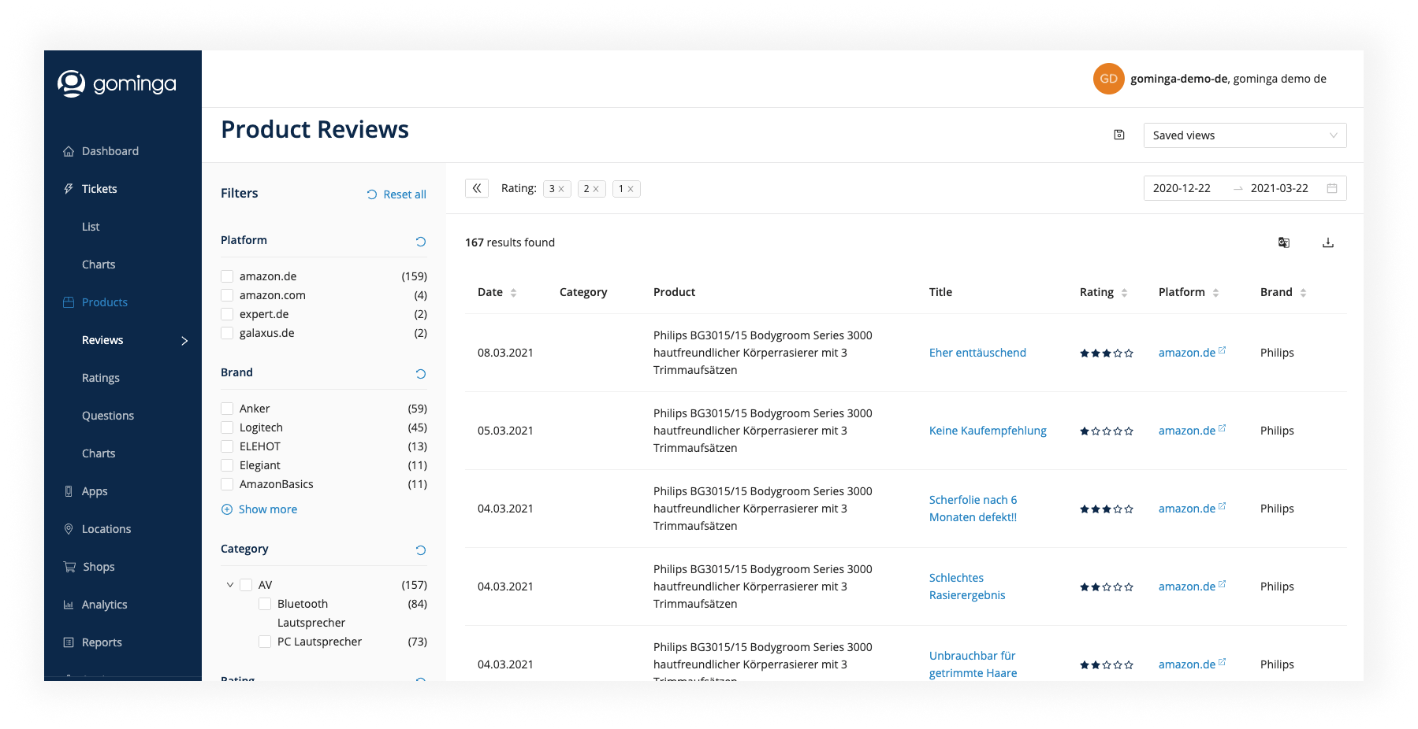
Task: Click the GD user avatar
Action: pyautogui.click(x=1108, y=79)
